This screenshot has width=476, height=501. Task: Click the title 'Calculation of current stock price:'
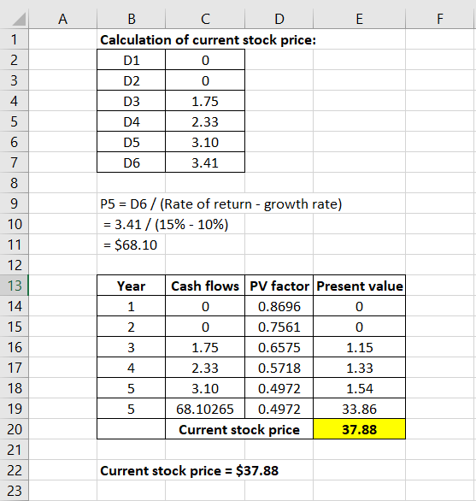[x=208, y=40]
